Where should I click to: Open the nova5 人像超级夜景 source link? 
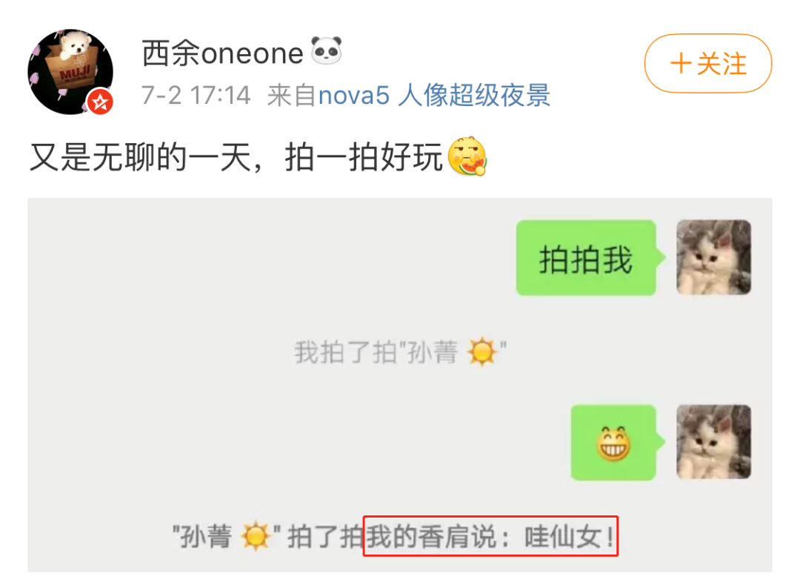[434, 95]
